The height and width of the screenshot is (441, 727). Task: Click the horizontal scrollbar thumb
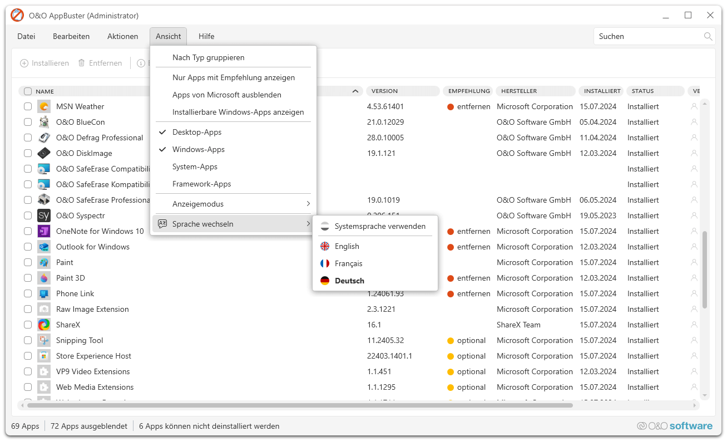(301, 405)
